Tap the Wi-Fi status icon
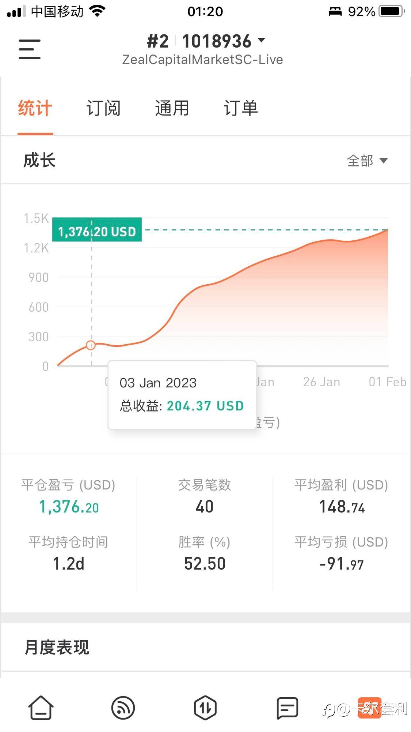The width and height of the screenshot is (411, 732). 97,11
